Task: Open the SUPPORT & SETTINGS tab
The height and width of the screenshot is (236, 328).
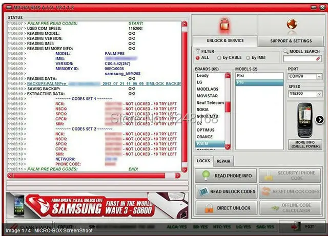Action: (x=291, y=41)
